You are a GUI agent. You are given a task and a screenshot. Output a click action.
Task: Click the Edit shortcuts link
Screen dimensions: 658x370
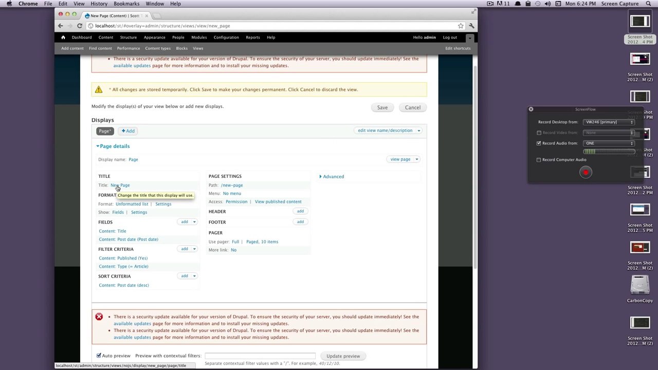pyautogui.click(x=458, y=48)
